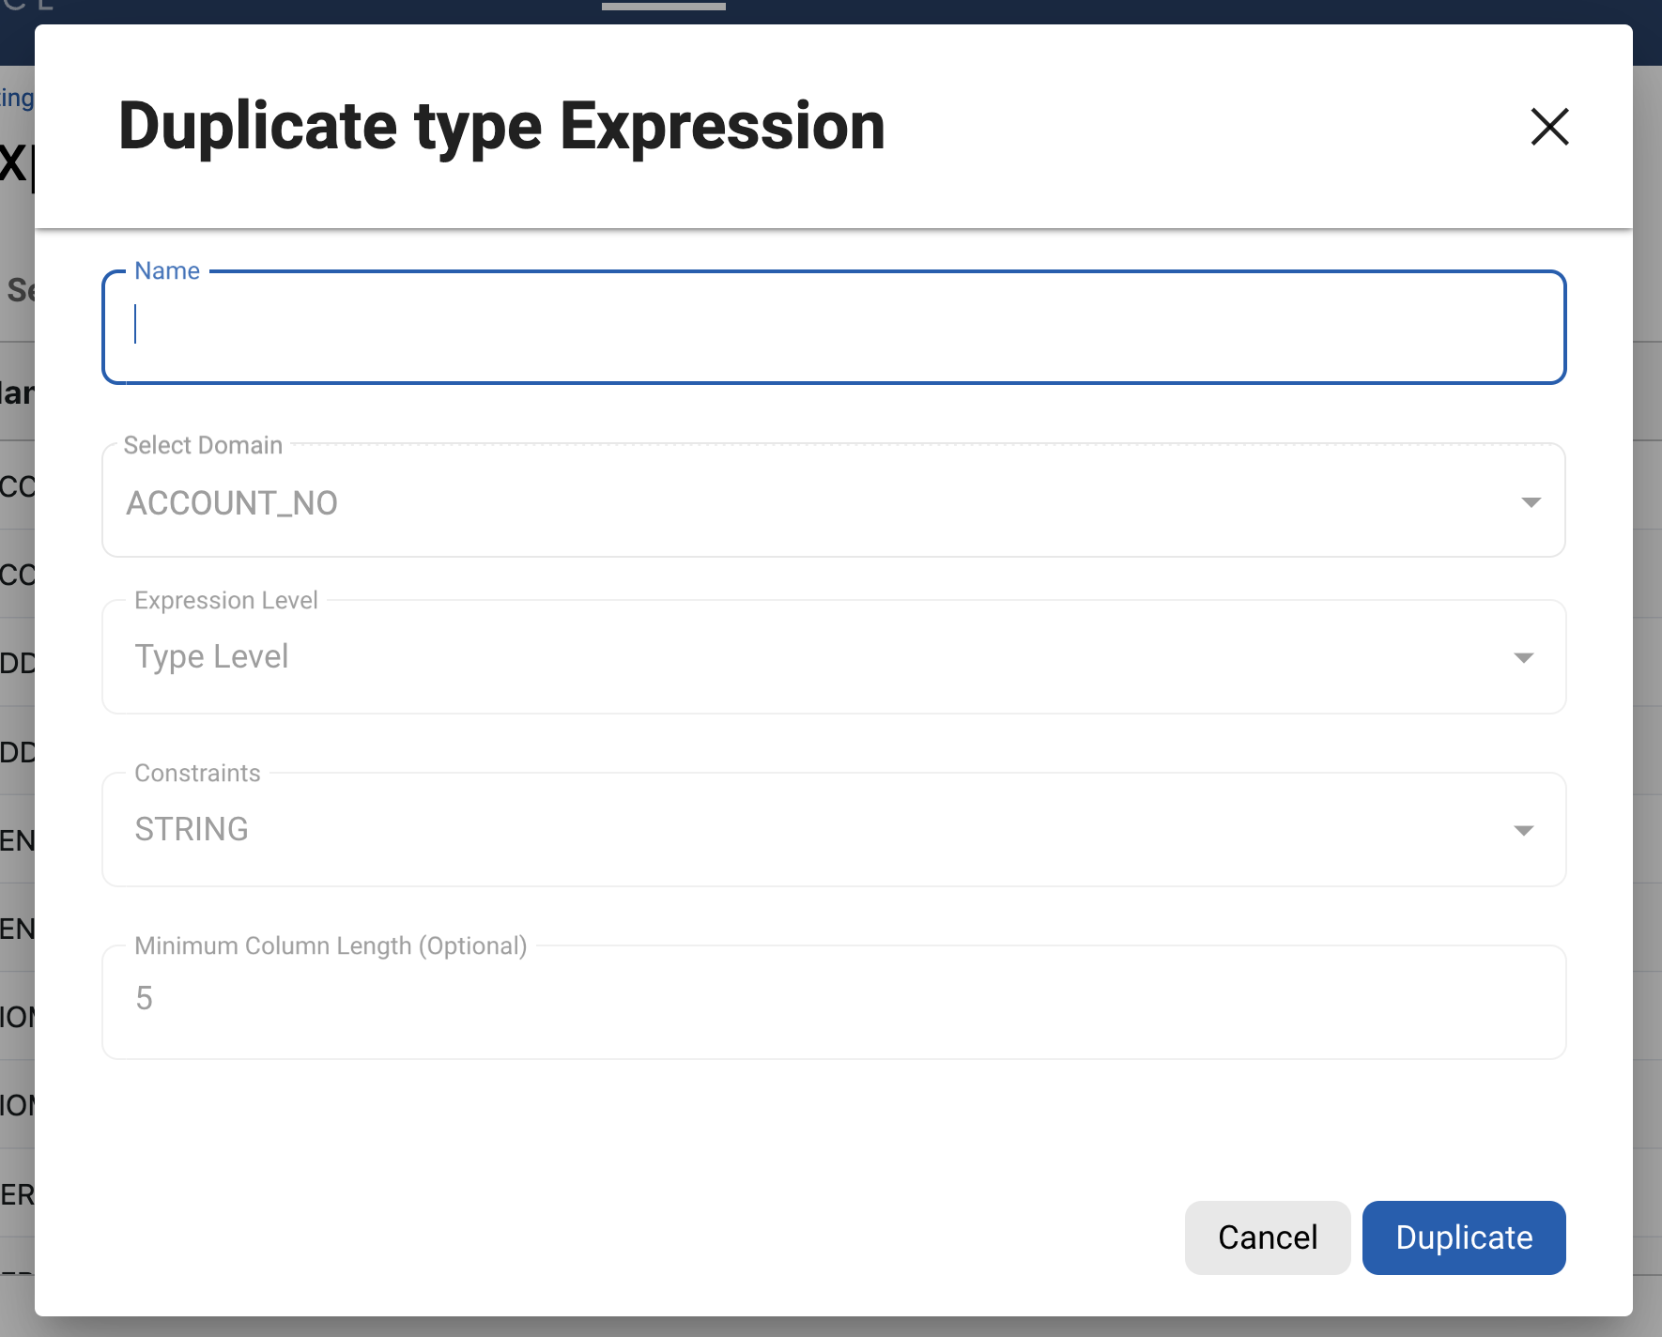Click the Select Domain label
Image resolution: width=1662 pixels, height=1337 pixels.
(x=203, y=445)
